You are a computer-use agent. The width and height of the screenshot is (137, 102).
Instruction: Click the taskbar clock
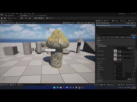(x=133, y=88)
